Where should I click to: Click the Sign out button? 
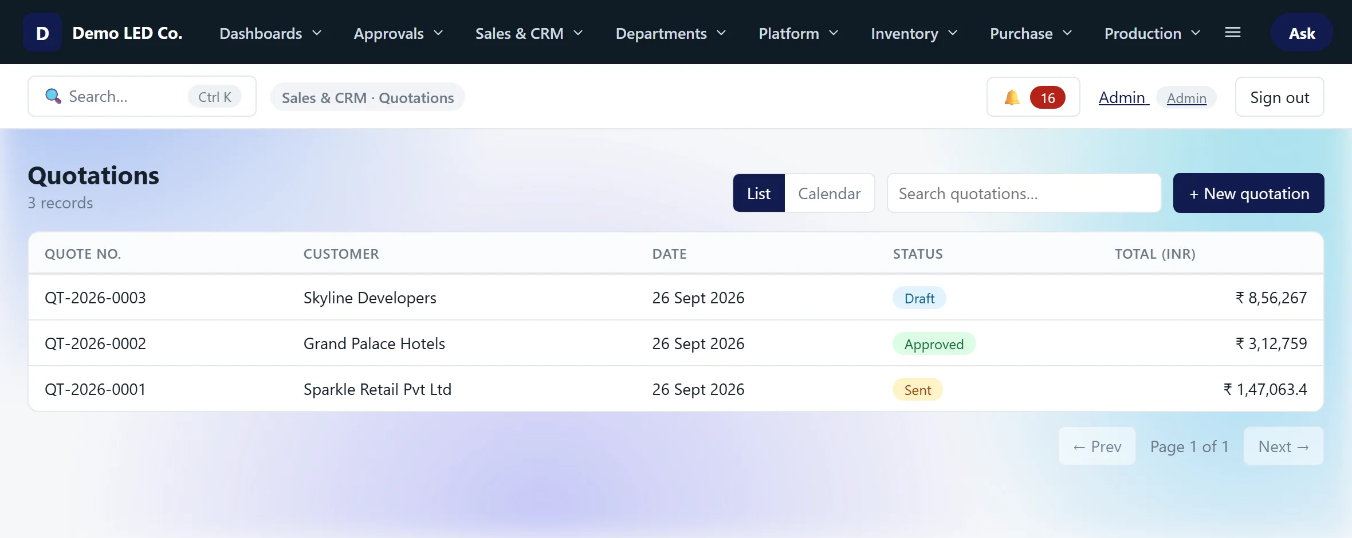click(x=1280, y=97)
